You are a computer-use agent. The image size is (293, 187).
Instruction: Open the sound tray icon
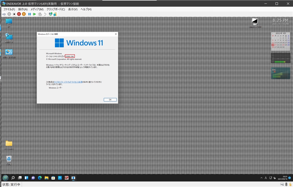[274, 178]
